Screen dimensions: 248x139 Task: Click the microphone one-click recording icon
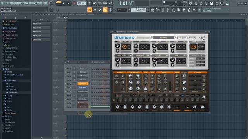201,3
